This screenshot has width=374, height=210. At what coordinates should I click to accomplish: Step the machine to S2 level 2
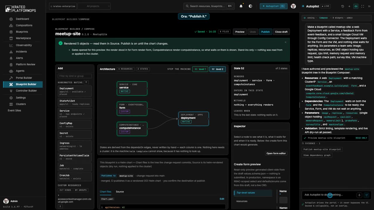tap(217, 69)
